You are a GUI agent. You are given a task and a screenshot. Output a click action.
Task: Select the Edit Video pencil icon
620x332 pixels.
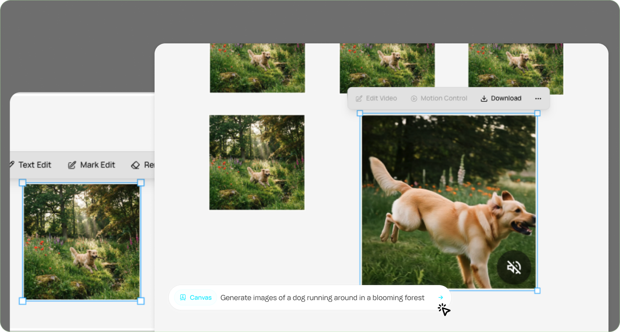[x=359, y=98]
